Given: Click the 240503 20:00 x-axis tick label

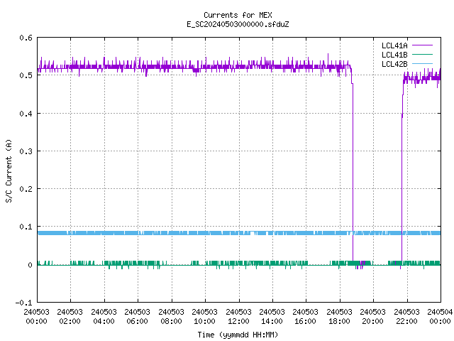Looking at the screenshot, I should [372, 317].
